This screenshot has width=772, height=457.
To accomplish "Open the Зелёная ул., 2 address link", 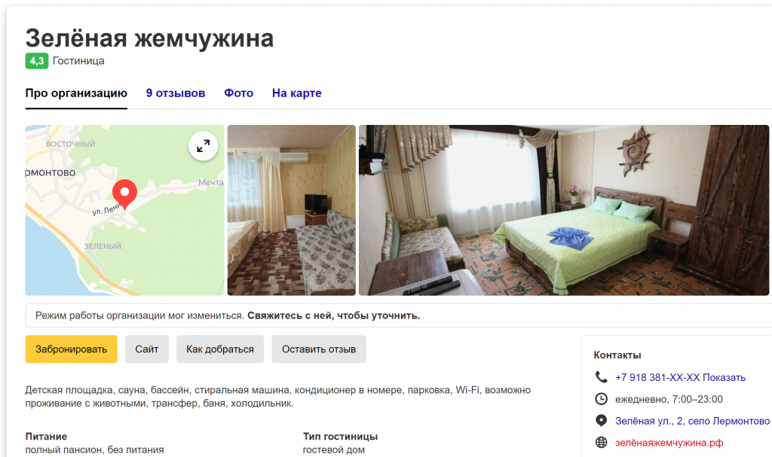I will [x=692, y=421].
